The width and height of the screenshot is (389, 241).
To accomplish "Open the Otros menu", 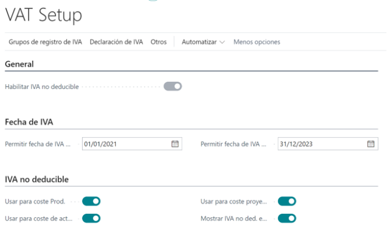I will pyautogui.click(x=158, y=42).
